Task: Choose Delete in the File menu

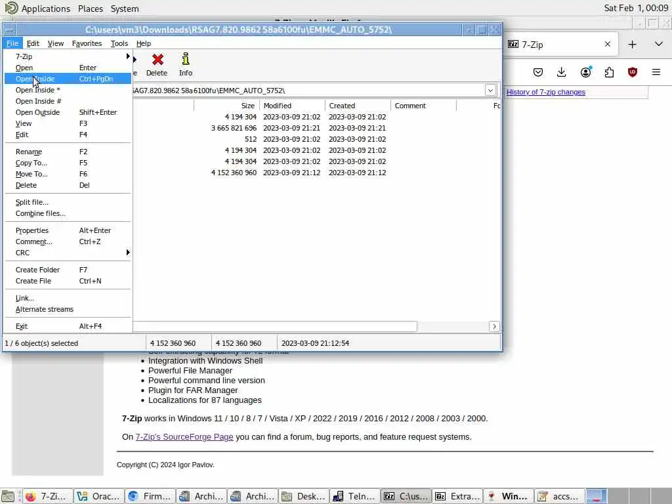Action: point(68,185)
